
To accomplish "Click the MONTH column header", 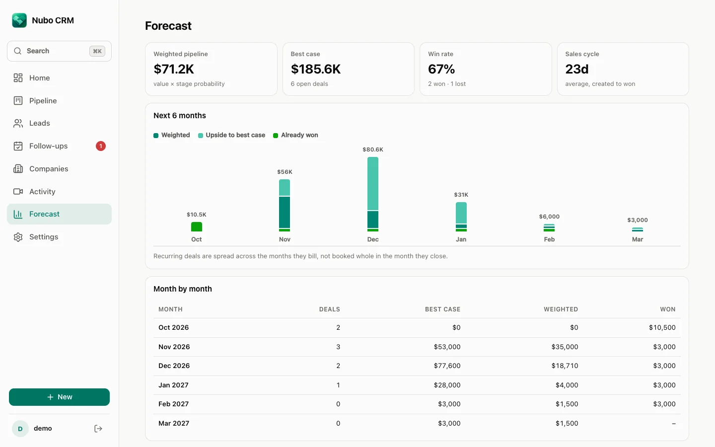I will (170, 309).
